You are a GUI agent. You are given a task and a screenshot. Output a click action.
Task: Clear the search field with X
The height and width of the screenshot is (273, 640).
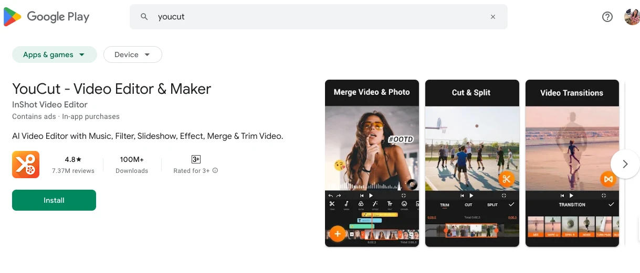pos(493,17)
